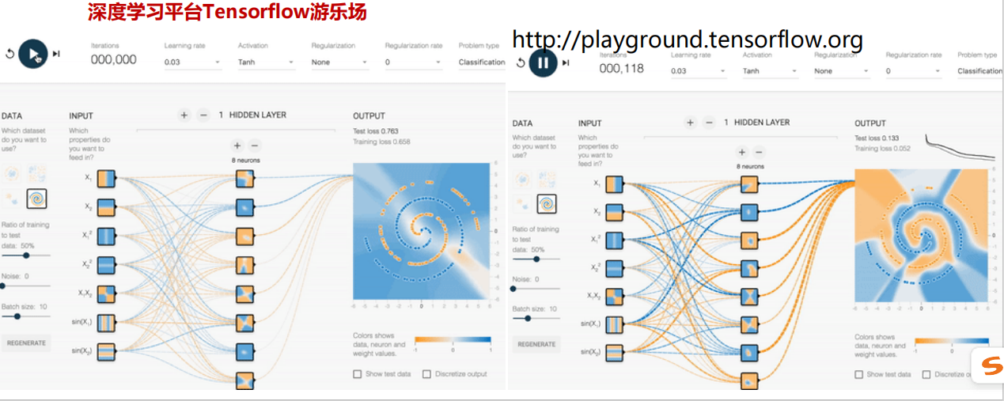Step one iteration in the right playground
The height and width of the screenshot is (401, 1004).
[x=566, y=62]
